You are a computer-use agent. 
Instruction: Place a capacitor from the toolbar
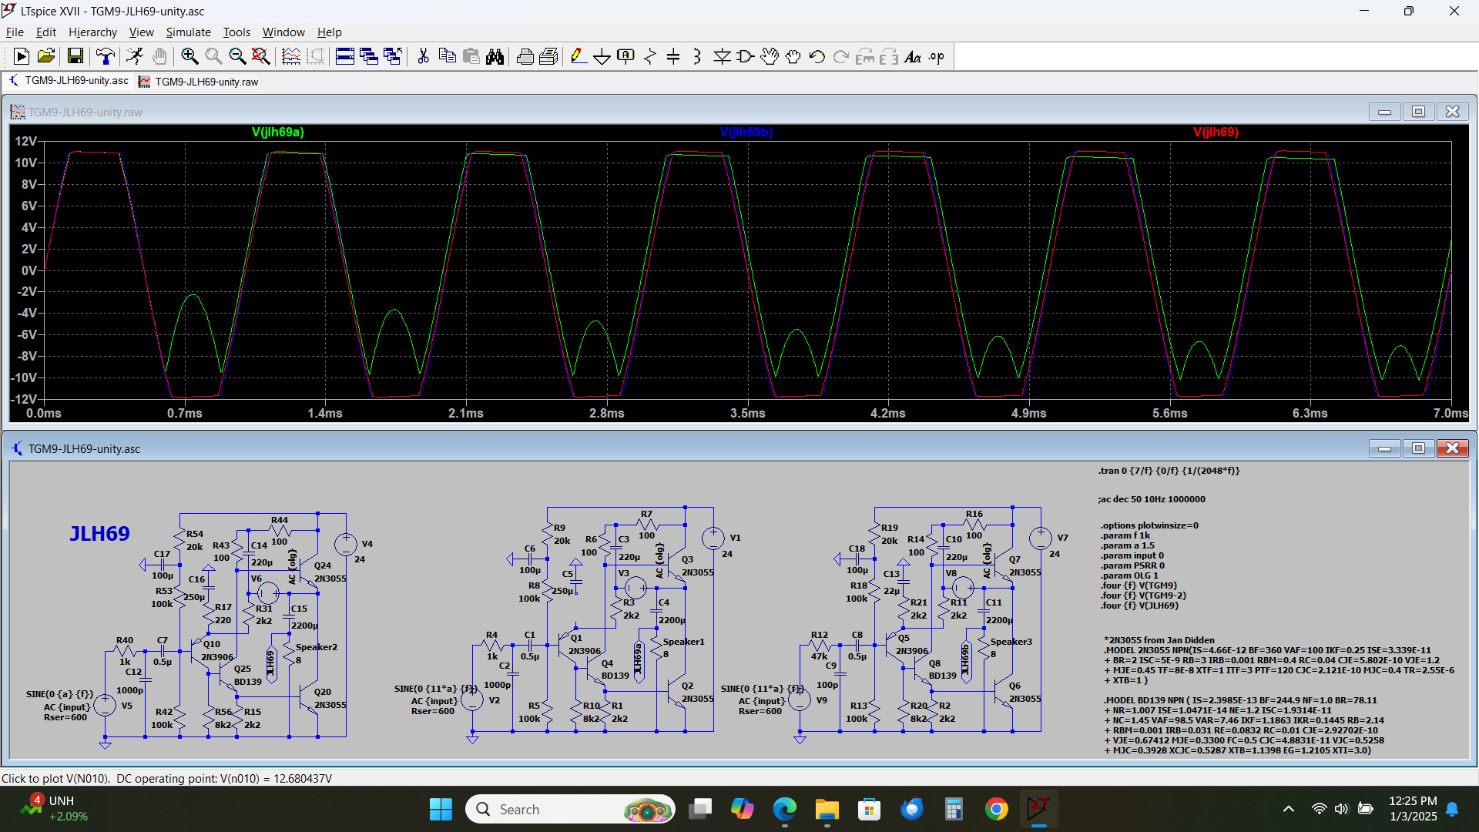(673, 56)
